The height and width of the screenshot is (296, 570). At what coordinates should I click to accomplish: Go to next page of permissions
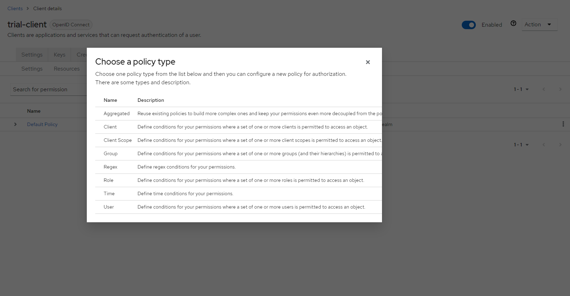pos(560,89)
